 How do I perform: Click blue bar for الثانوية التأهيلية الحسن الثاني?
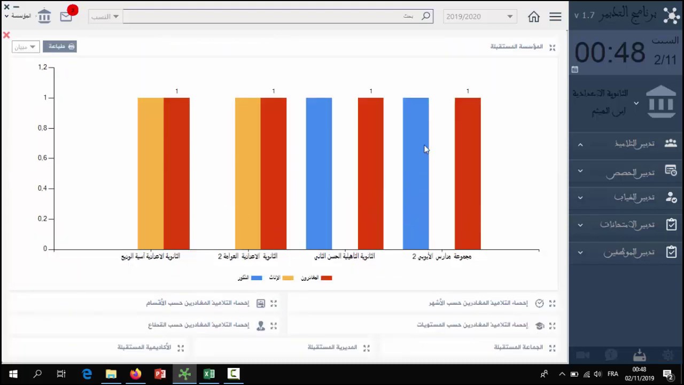(x=319, y=173)
